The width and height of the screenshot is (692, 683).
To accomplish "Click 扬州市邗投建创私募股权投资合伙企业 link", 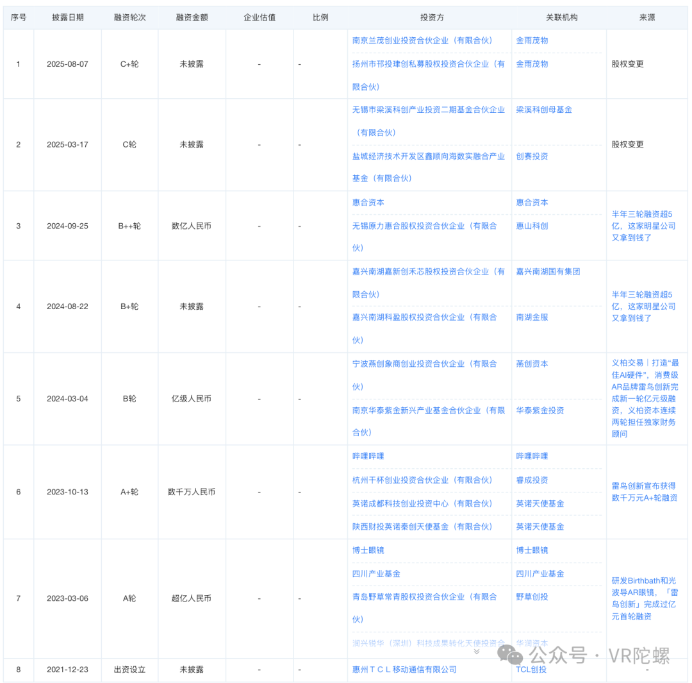I will coord(428,64).
